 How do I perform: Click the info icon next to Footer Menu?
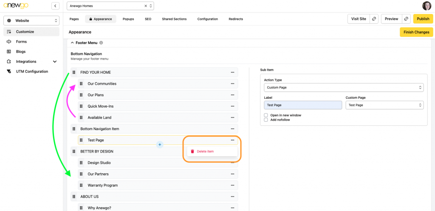[x=101, y=43]
